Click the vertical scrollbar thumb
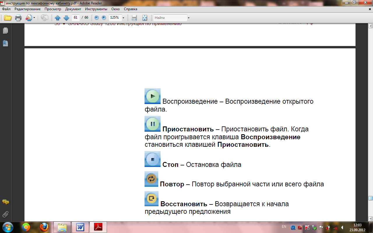This screenshot has width=373, height=233. click(370, 198)
